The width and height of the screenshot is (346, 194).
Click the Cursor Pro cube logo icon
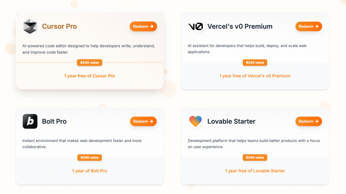30,27
